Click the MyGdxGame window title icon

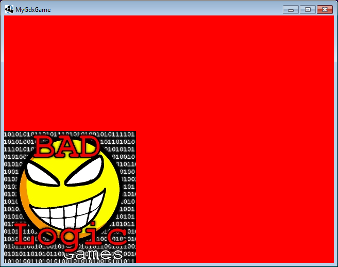pyautogui.click(x=9, y=9)
